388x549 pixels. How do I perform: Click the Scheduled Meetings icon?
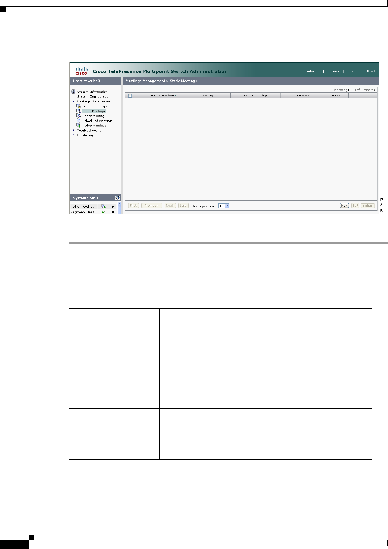[x=79, y=121]
